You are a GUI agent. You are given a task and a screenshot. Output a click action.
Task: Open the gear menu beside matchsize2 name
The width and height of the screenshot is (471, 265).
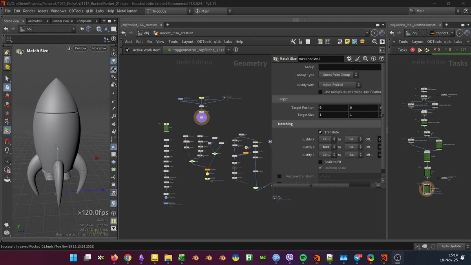click(349, 58)
